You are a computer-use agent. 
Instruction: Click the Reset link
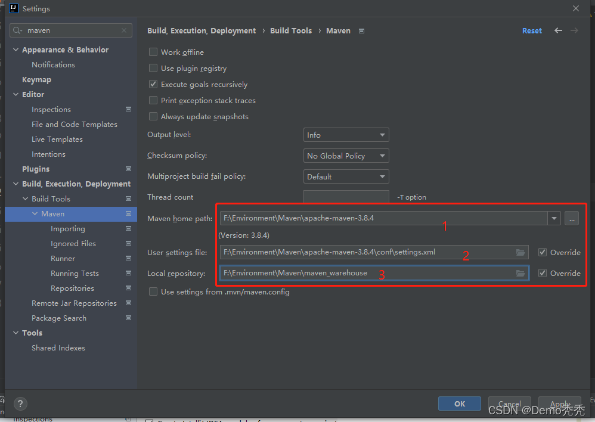(532, 31)
